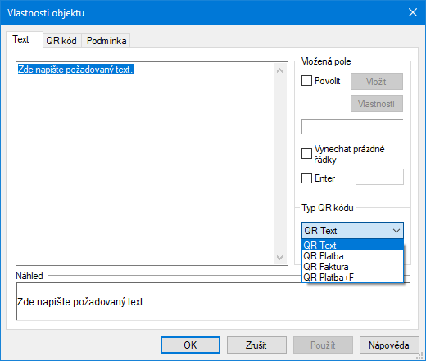Focus the input field beside Enter checkbox
Viewport: 426px width, 361px height.
379,177
